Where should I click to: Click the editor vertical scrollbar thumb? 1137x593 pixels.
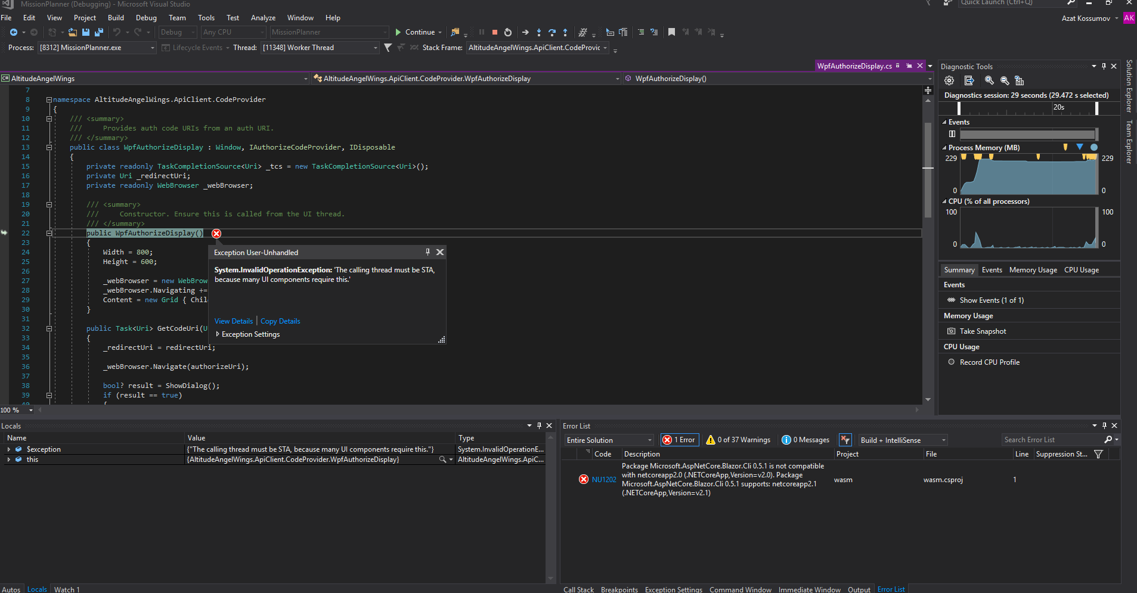click(928, 170)
